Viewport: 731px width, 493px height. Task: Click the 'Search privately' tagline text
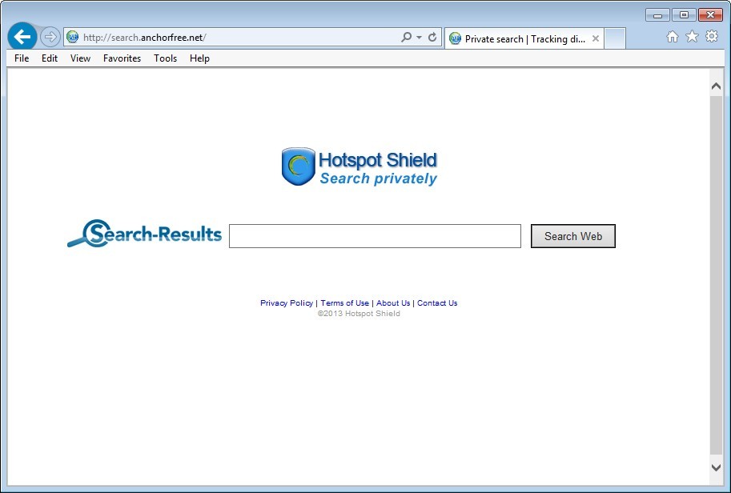(x=378, y=178)
